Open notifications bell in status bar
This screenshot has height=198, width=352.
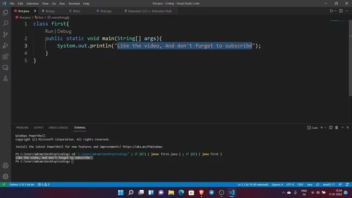pos(347,185)
